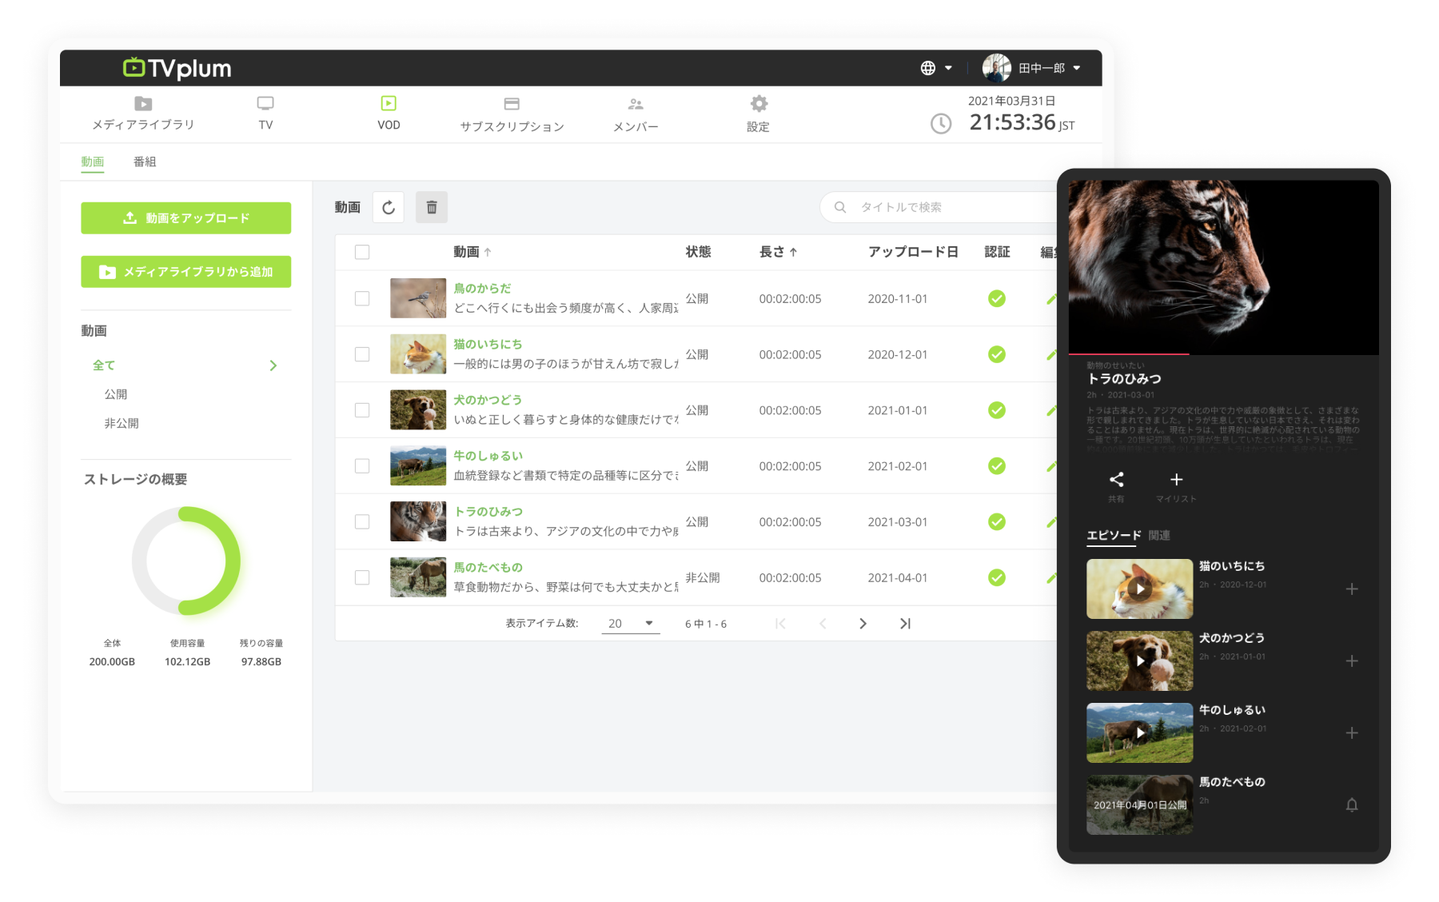Click the trash delete icon in toolbar
This screenshot has height=902, width=1439.
432,208
